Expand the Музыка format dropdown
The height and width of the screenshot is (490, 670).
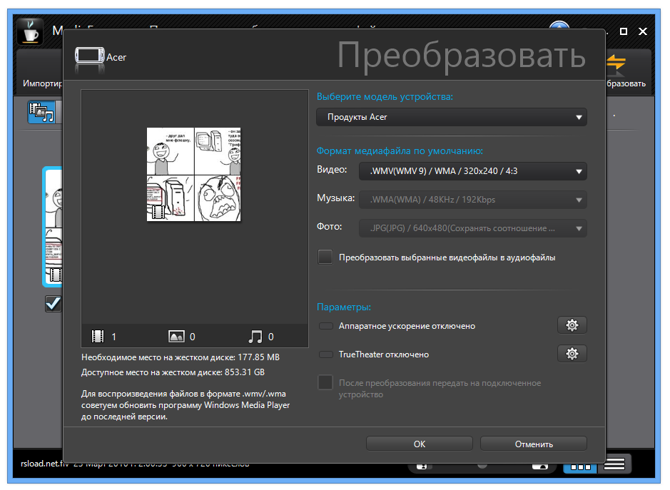(472, 200)
